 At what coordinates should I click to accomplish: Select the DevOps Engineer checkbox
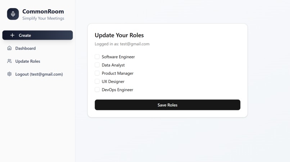(x=97, y=89)
